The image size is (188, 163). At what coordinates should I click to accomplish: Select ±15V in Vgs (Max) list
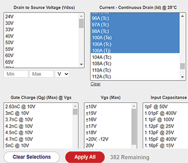108,113
